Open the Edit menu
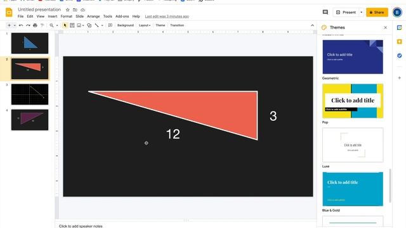The image size is (406, 228). tap(30, 16)
